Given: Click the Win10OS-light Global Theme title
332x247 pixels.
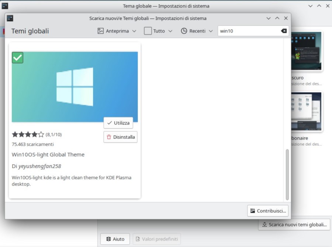Looking at the screenshot, I should point(48,155).
